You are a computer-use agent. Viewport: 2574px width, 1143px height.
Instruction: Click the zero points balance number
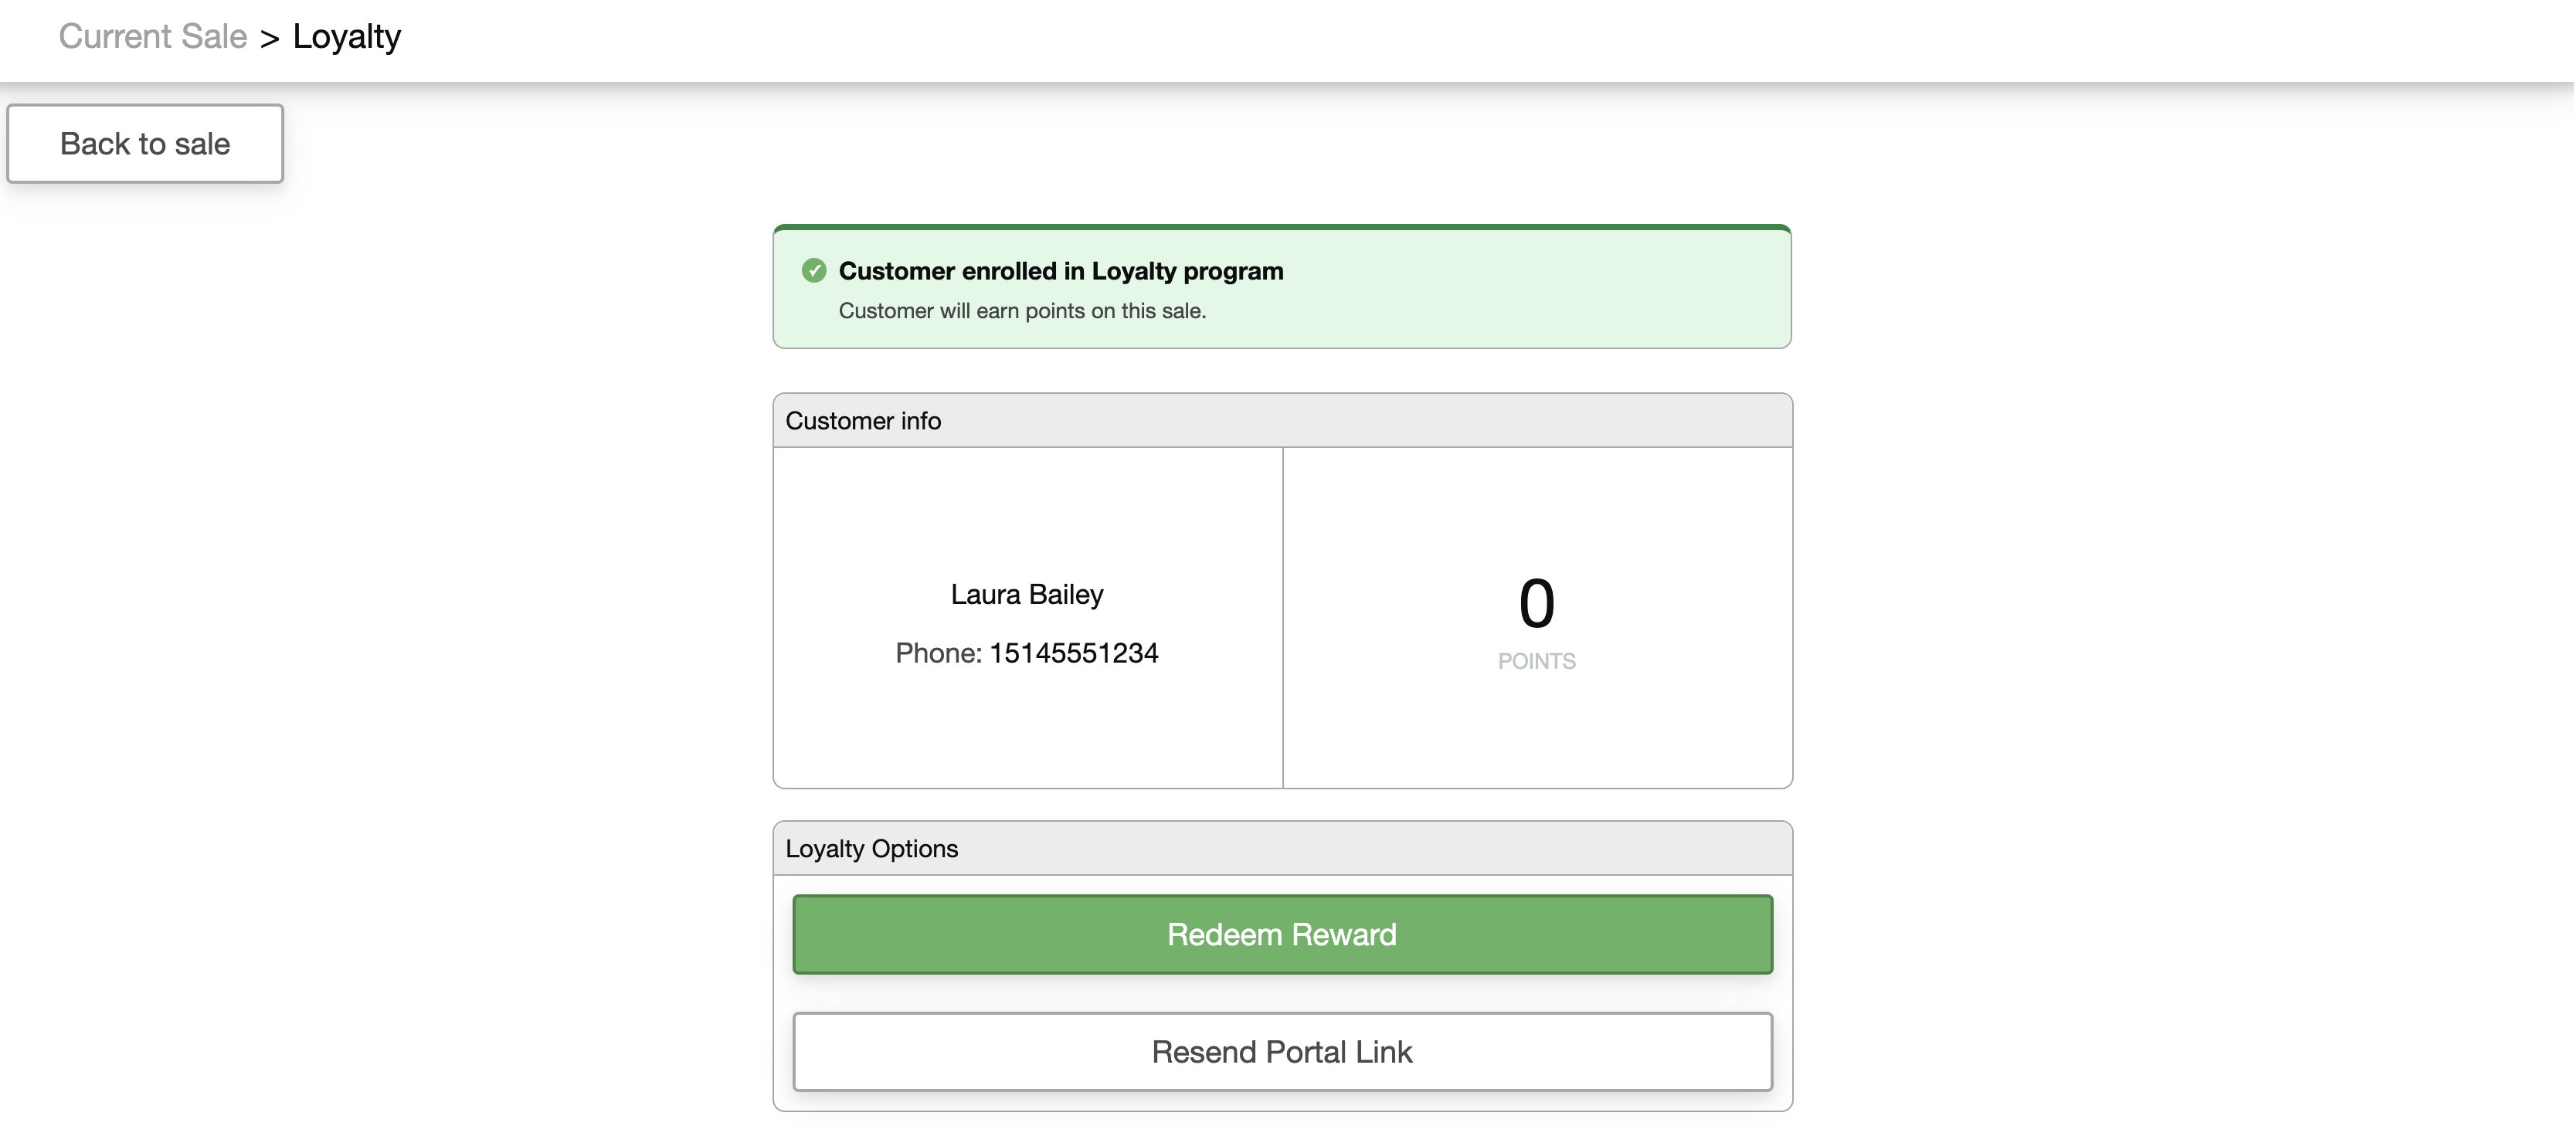[1537, 603]
